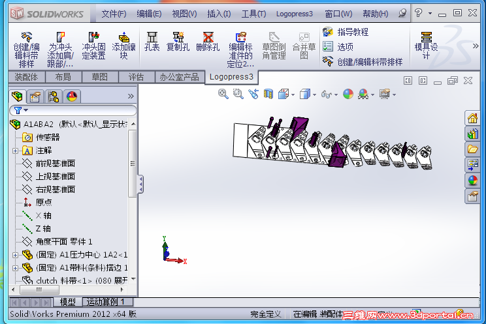This screenshot has width=486, height=324.
Task: Click the Edit Appearance color ball
Action: click(x=348, y=94)
